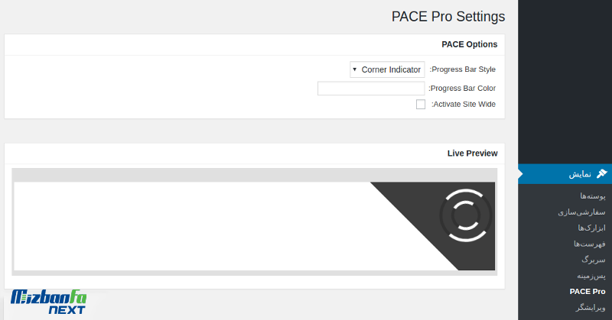Open the Progress Bar Style dropdown

click(x=387, y=69)
